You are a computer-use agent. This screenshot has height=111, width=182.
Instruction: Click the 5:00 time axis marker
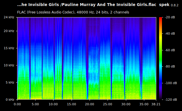[35, 104]
